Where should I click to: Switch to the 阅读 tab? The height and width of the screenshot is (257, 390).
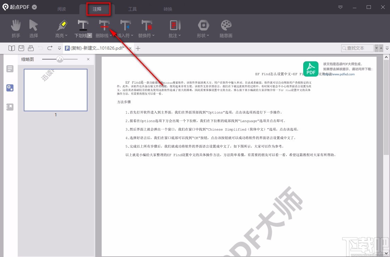tap(61, 9)
